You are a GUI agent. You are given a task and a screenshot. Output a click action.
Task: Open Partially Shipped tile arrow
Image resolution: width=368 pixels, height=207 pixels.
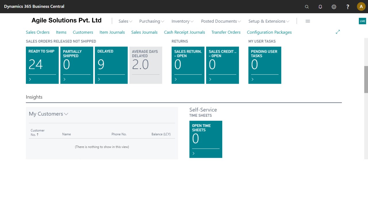[64, 79]
